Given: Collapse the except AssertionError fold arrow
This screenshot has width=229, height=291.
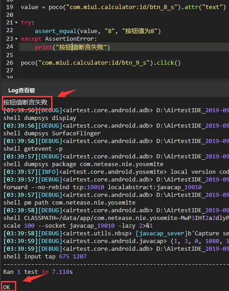Looking at the screenshot, I should [x=16, y=39].
